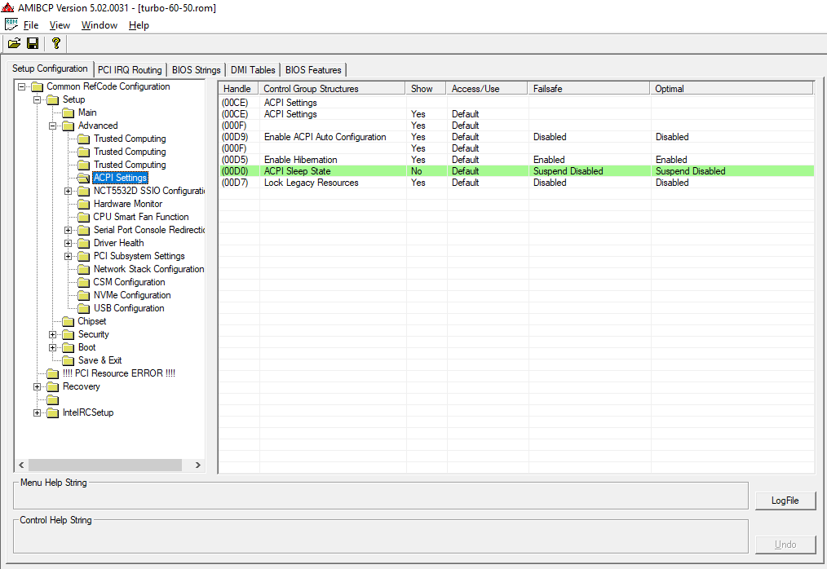Click the Handle column header
The image size is (827, 569).
239,89
